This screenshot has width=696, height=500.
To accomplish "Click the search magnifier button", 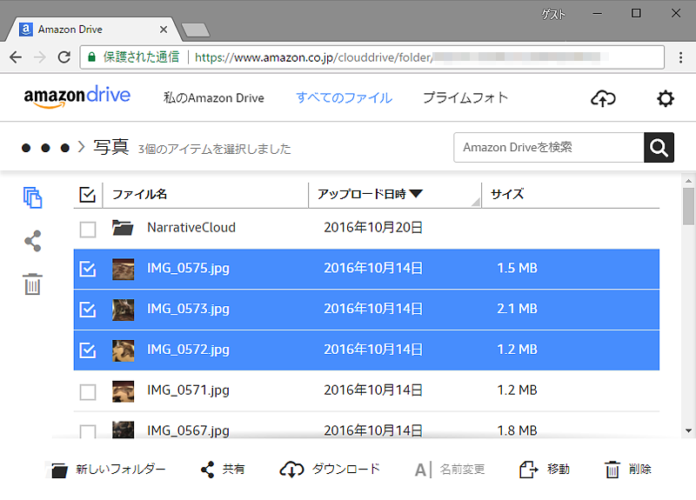I will click(659, 147).
